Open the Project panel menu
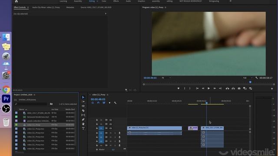 tap(34, 95)
